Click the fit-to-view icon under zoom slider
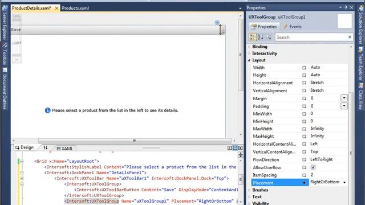Viewport: 365px width, 205px height. 17,60
